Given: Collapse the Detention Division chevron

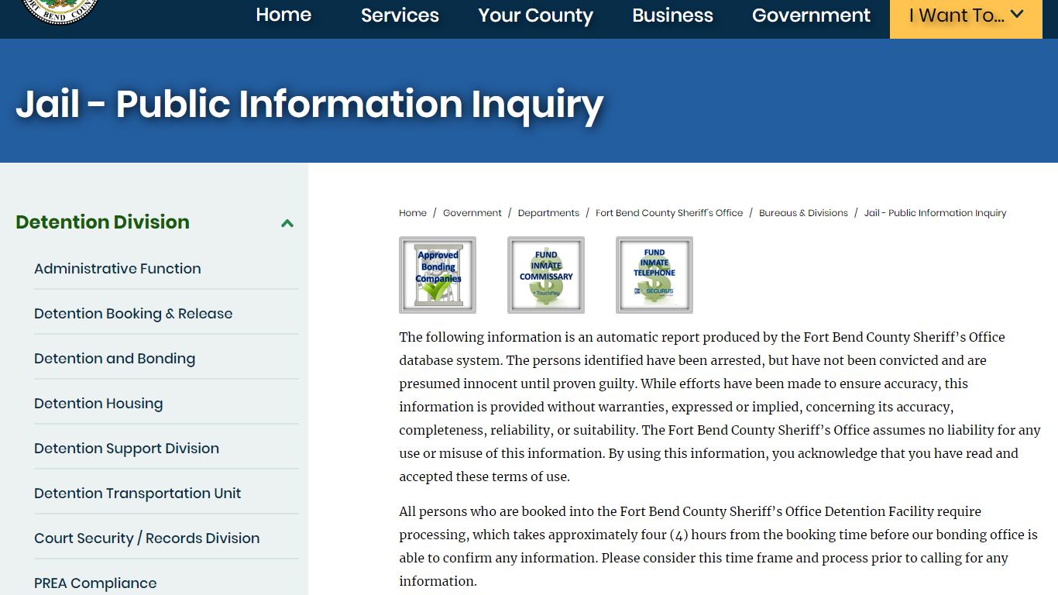Looking at the screenshot, I should coord(287,223).
